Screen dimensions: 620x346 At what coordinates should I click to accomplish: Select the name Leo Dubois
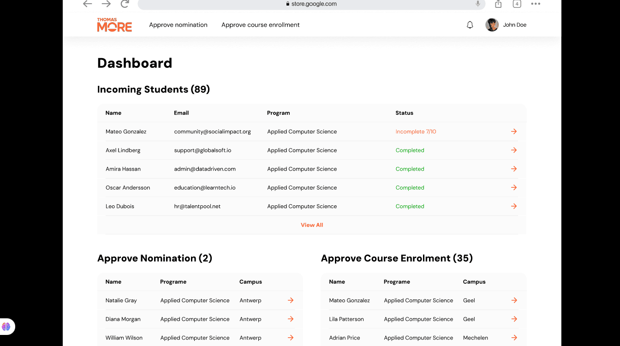[120, 206]
